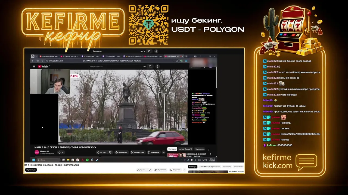Select the "(15) МАМА В 16" active tab
Viewport: 348px width, 195px height.
[x=174, y=56]
